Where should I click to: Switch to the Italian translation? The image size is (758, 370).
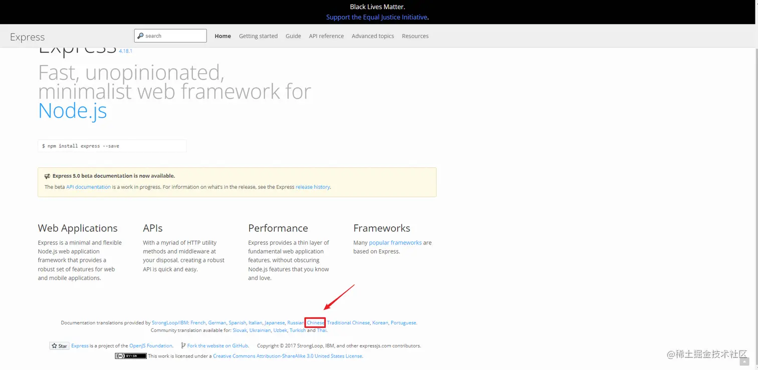(x=255, y=323)
